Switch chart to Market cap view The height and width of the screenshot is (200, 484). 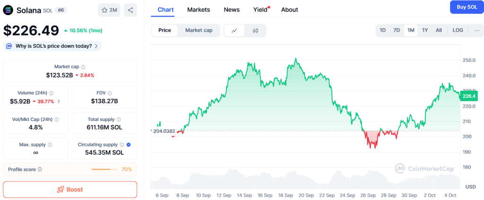pyautogui.click(x=199, y=30)
